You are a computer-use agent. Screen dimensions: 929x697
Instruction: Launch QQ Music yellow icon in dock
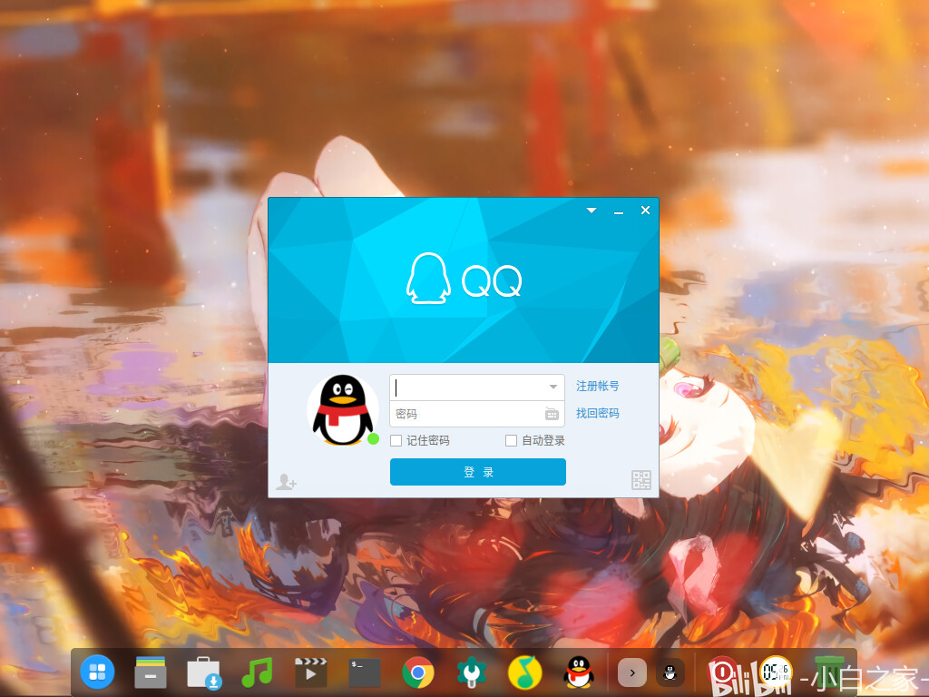point(525,672)
